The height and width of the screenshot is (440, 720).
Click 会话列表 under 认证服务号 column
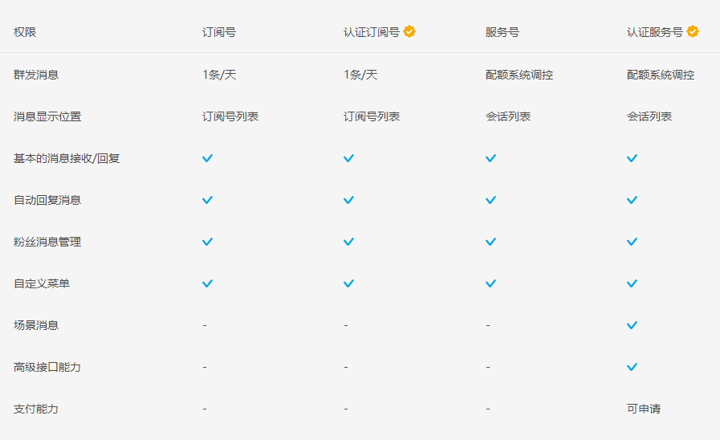point(649,116)
